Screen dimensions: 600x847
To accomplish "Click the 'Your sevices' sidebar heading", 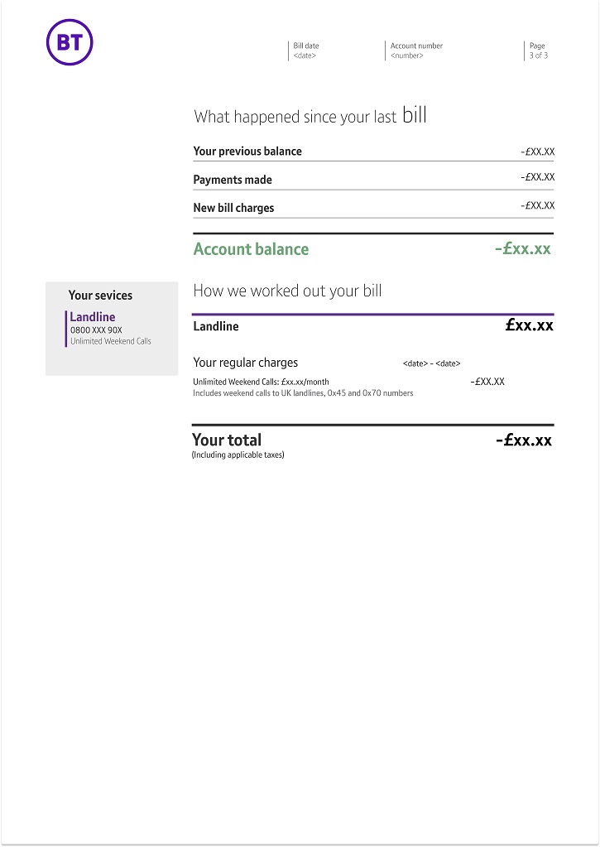I will coord(100,296).
